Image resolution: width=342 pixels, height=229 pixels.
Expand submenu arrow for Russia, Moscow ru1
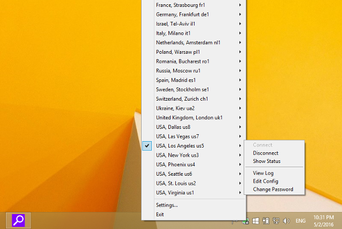240,71
